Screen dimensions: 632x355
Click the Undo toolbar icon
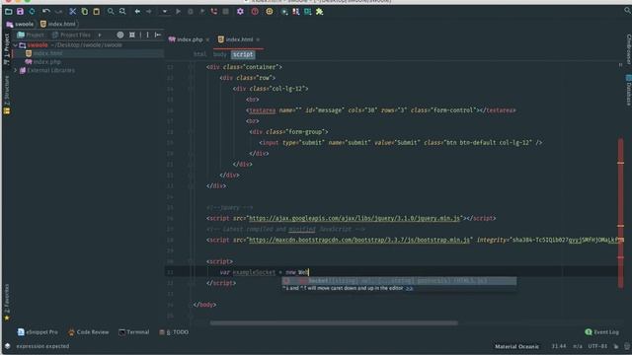coord(46,11)
